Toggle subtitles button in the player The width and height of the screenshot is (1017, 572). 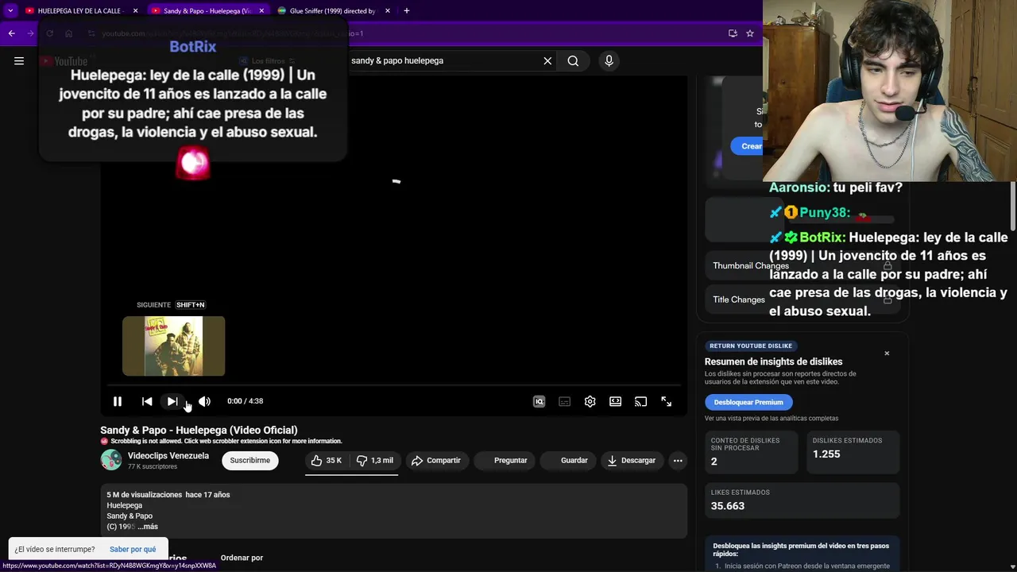564,401
